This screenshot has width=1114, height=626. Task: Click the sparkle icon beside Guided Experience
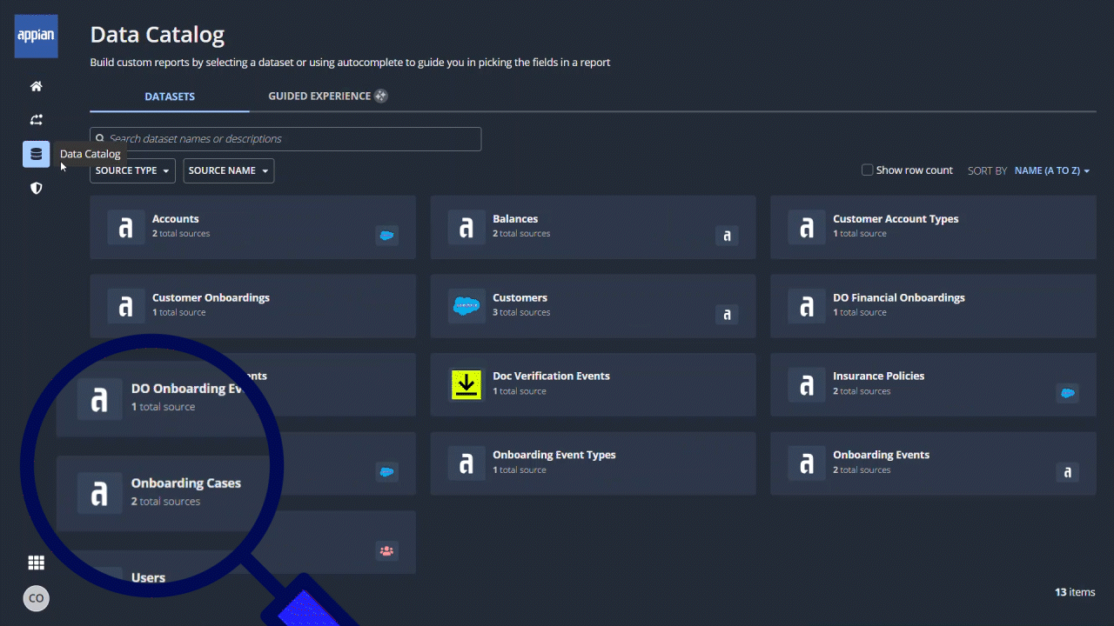coord(381,96)
